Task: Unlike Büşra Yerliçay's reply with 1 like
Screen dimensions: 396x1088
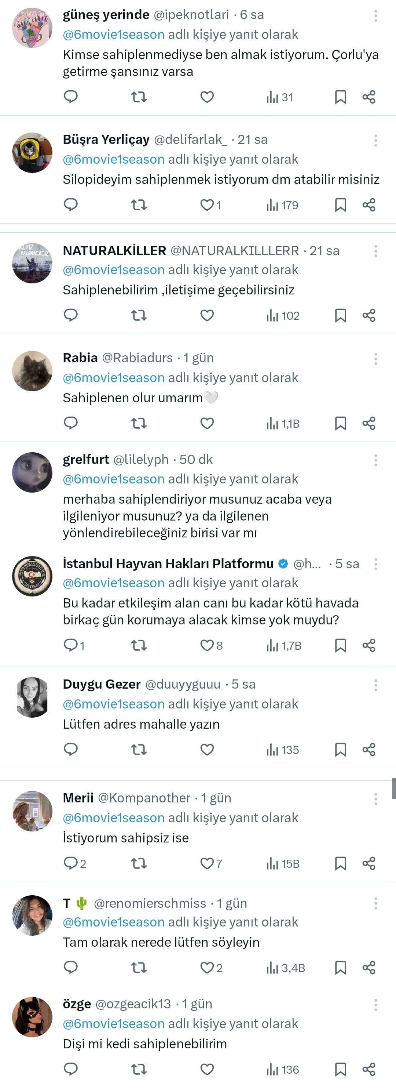Action: pos(206,206)
